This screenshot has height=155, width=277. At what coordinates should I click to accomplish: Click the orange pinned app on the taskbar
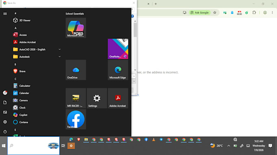tap(71, 146)
